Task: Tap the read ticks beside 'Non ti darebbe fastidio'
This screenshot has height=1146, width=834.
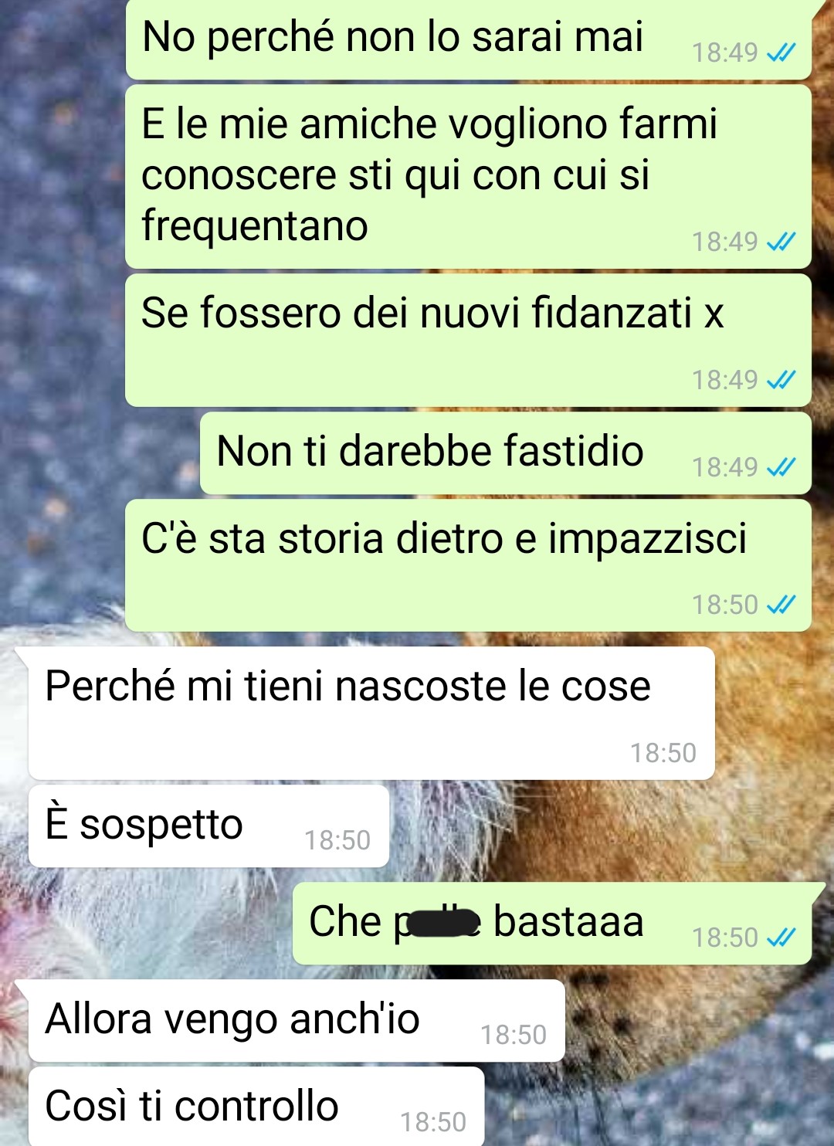Action: [x=781, y=467]
